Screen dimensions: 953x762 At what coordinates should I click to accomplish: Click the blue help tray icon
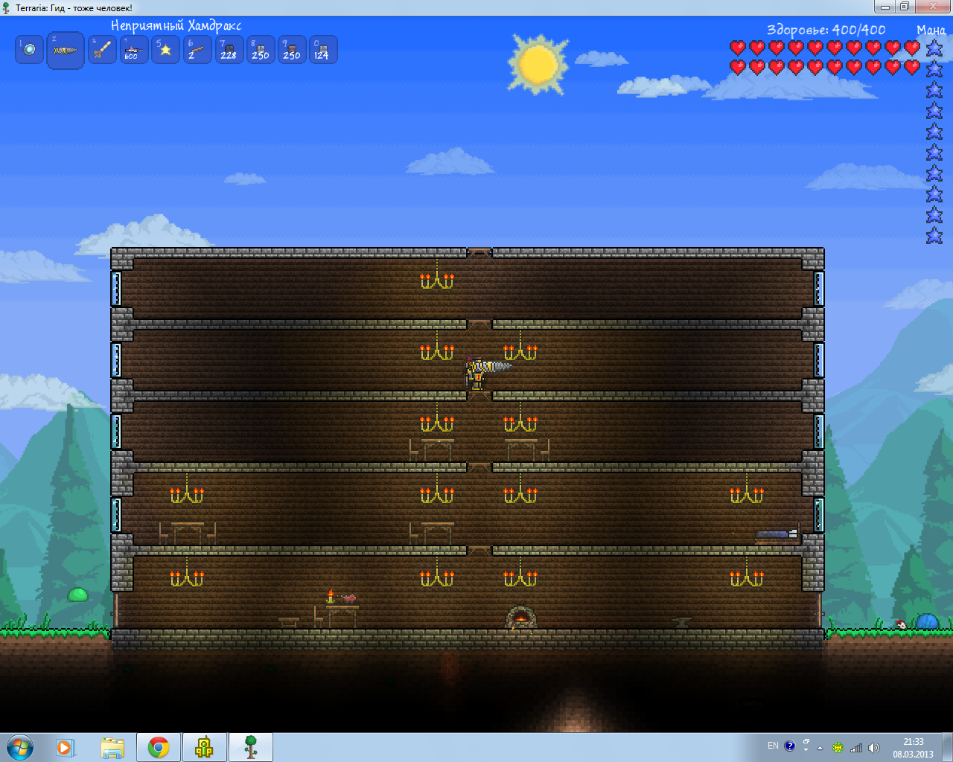coord(789,746)
